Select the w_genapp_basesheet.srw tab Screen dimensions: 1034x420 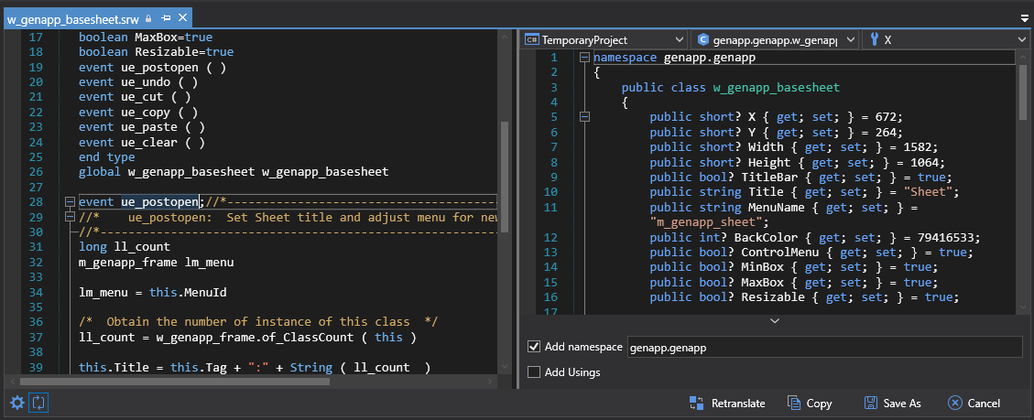point(73,18)
